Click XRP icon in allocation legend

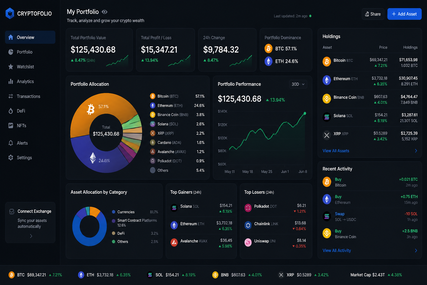pos(153,133)
